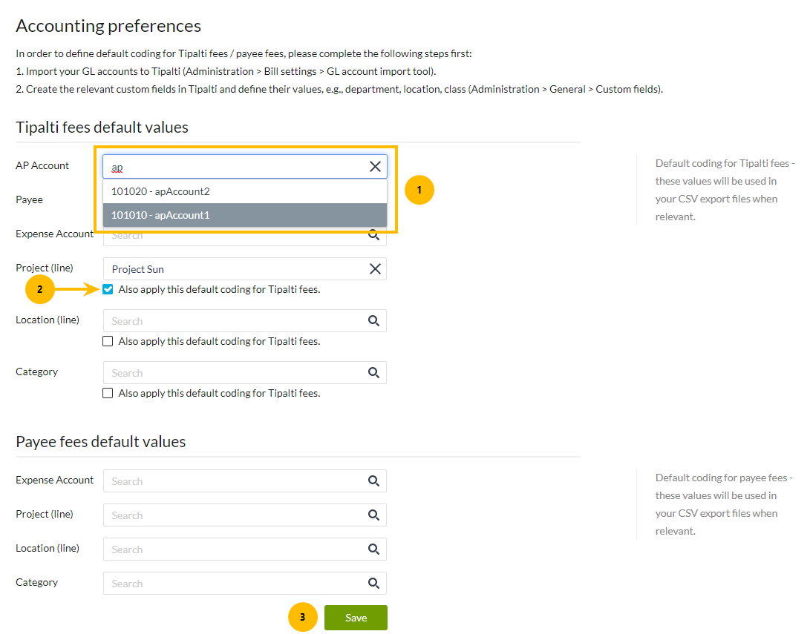The width and height of the screenshot is (810, 634).
Task: Click the Project (line) search icon under Payee fees
Action: [x=373, y=515]
